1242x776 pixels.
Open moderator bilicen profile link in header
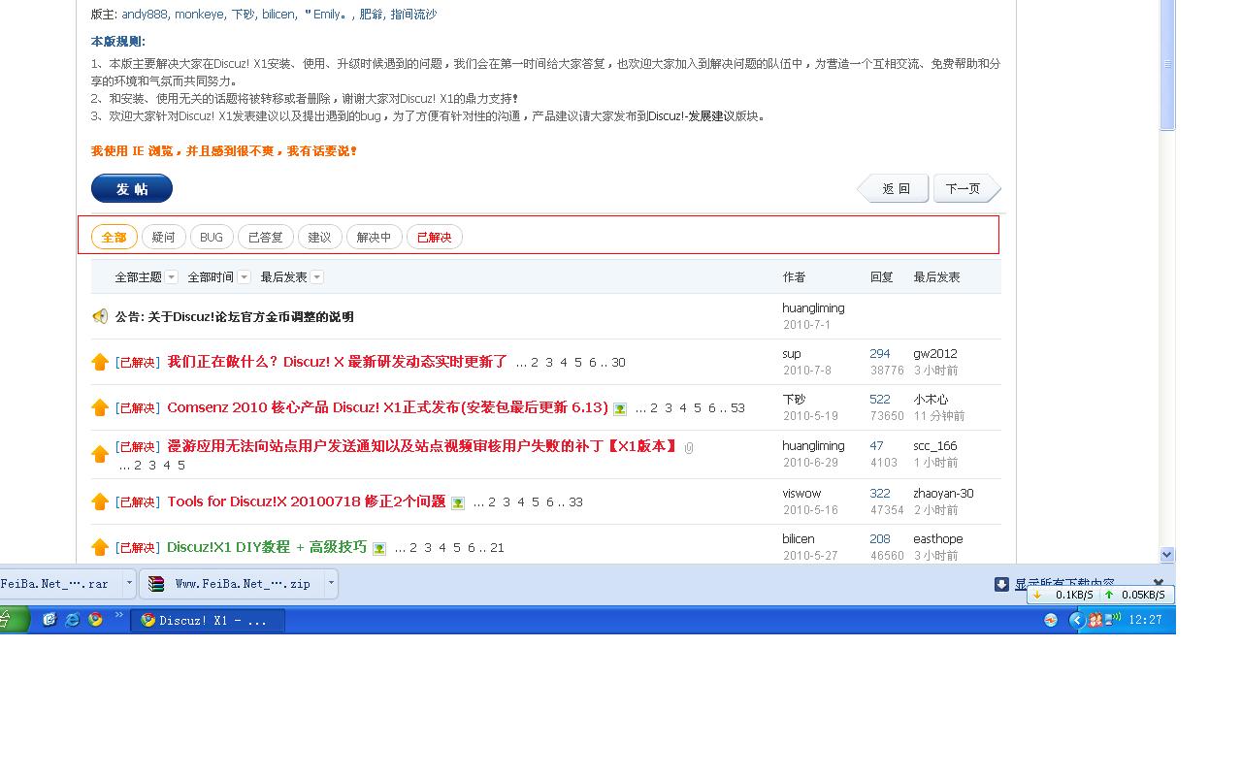coord(278,15)
